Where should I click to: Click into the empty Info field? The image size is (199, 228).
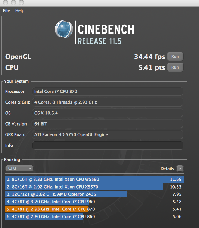coord(108,145)
